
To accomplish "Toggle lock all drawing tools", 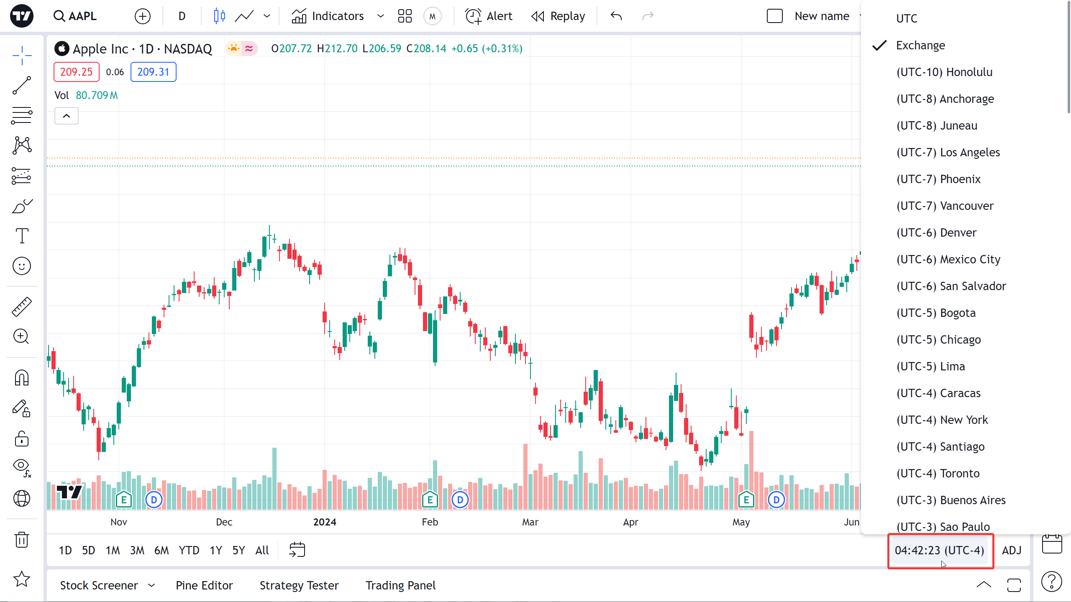I will [22, 439].
